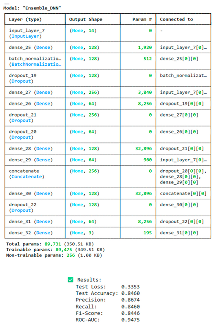Image resolution: width=214 pixels, height=324 pixels.
Task: Click the 32,896 value in the dense_30 row
Action: point(144,193)
